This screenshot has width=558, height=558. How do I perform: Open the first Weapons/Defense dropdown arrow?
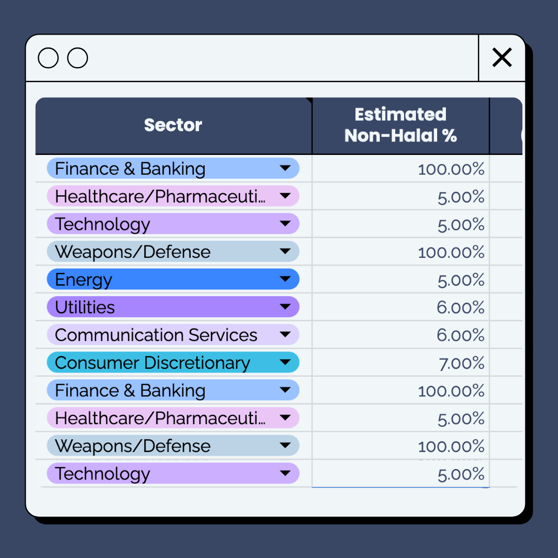coord(285,252)
